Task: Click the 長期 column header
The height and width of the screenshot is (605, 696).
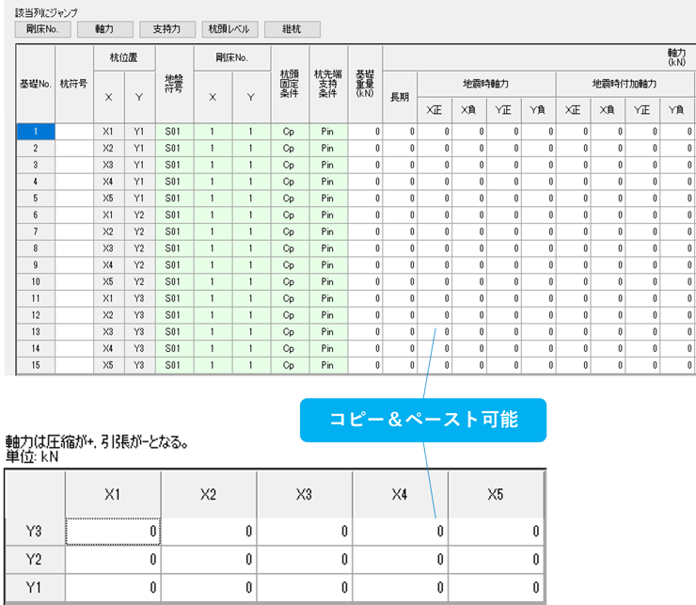Action: tap(400, 97)
